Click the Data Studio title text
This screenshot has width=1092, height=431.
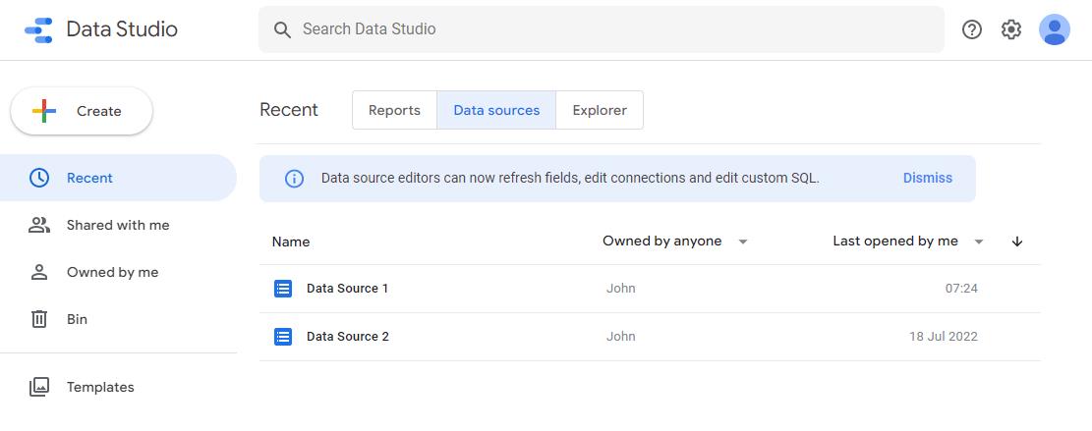coord(122,29)
